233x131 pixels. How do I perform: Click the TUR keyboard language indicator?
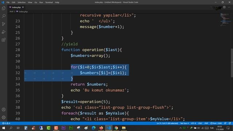[x=212, y=128]
